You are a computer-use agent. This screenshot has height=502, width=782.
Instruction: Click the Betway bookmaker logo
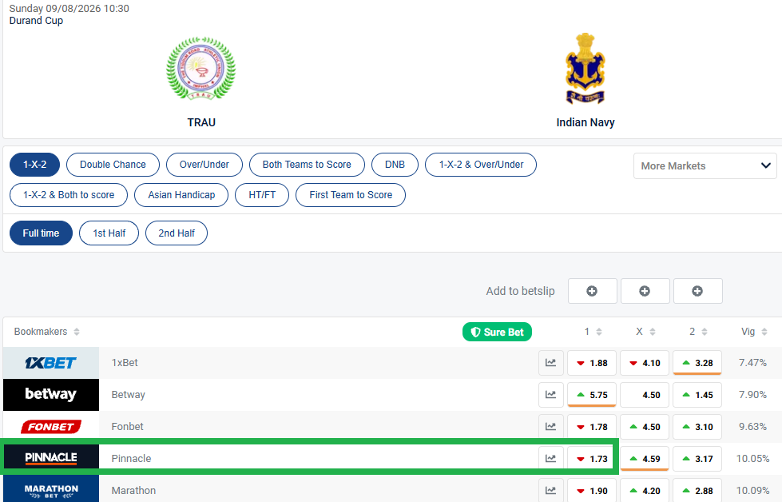click(x=51, y=395)
